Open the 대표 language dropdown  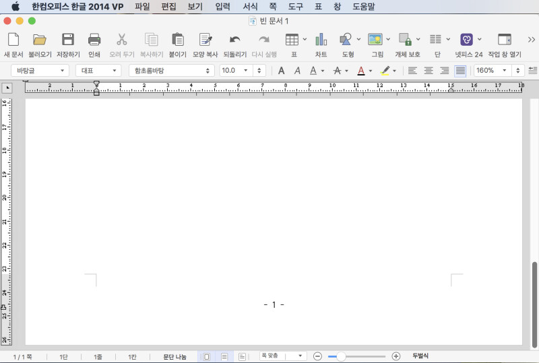click(98, 71)
